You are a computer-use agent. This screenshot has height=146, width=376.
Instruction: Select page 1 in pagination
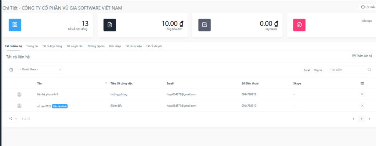(x=361, y=119)
